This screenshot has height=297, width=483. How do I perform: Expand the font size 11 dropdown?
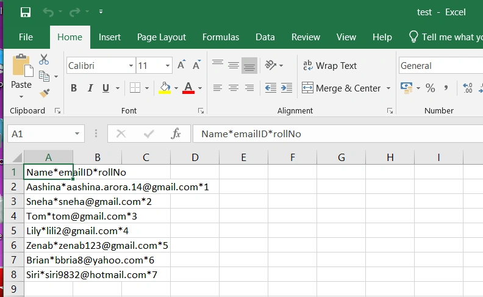168,66
